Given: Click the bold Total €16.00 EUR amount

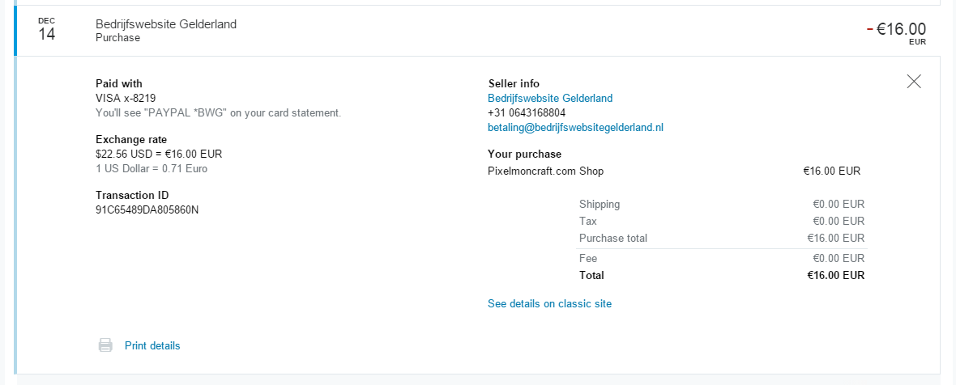Looking at the screenshot, I should pos(836,275).
